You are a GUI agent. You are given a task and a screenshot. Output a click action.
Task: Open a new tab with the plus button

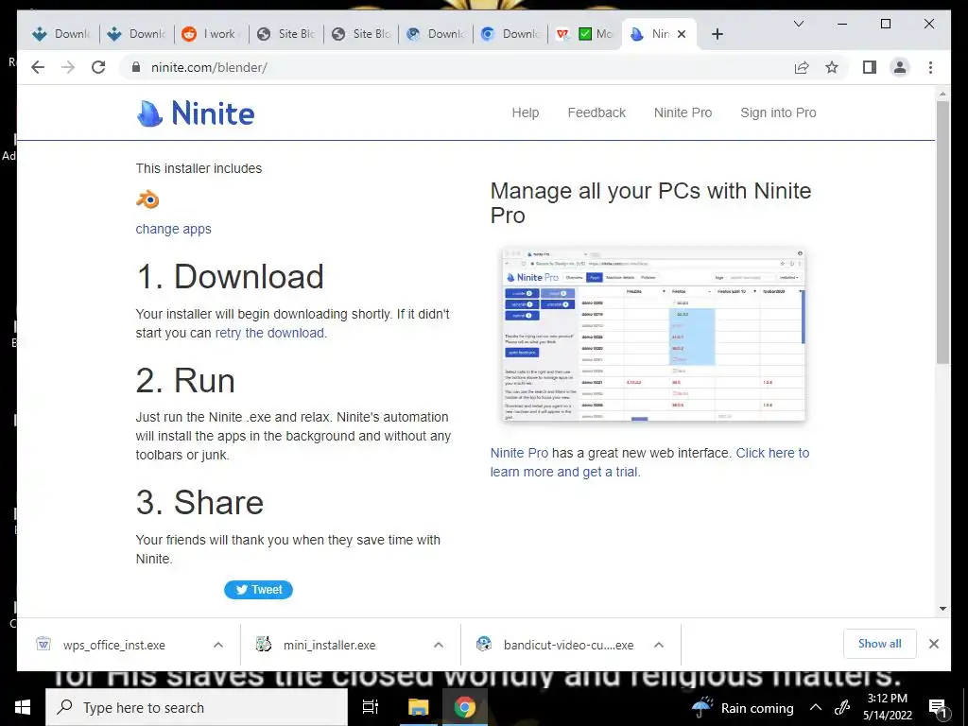pyautogui.click(x=717, y=34)
